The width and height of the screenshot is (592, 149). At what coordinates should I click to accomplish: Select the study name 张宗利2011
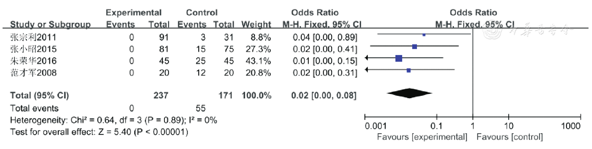click(33, 37)
